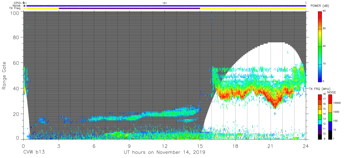
Task: Click the '12' tick on the UT hours axis
Action: (165, 146)
